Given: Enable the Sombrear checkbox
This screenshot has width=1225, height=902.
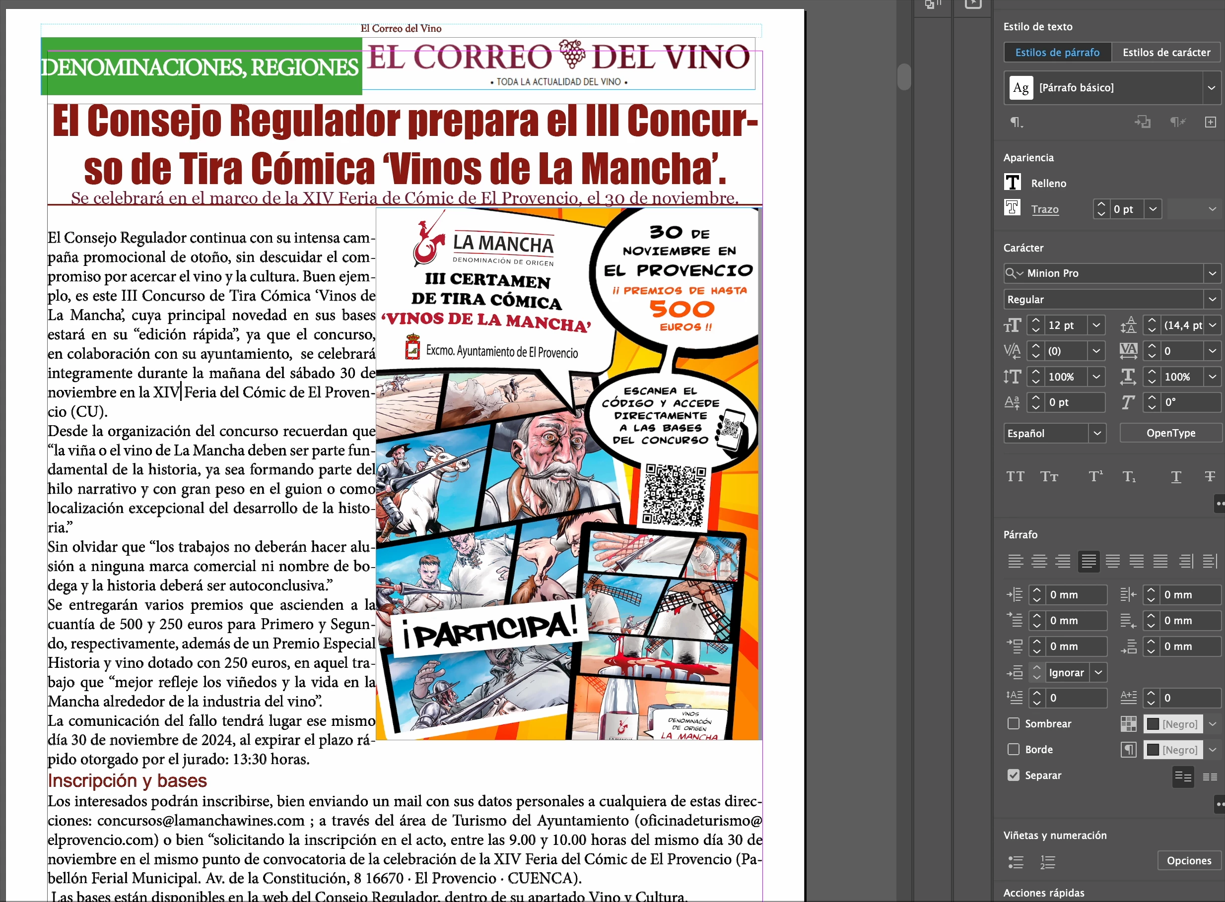Looking at the screenshot, I should click(1013, 723).
